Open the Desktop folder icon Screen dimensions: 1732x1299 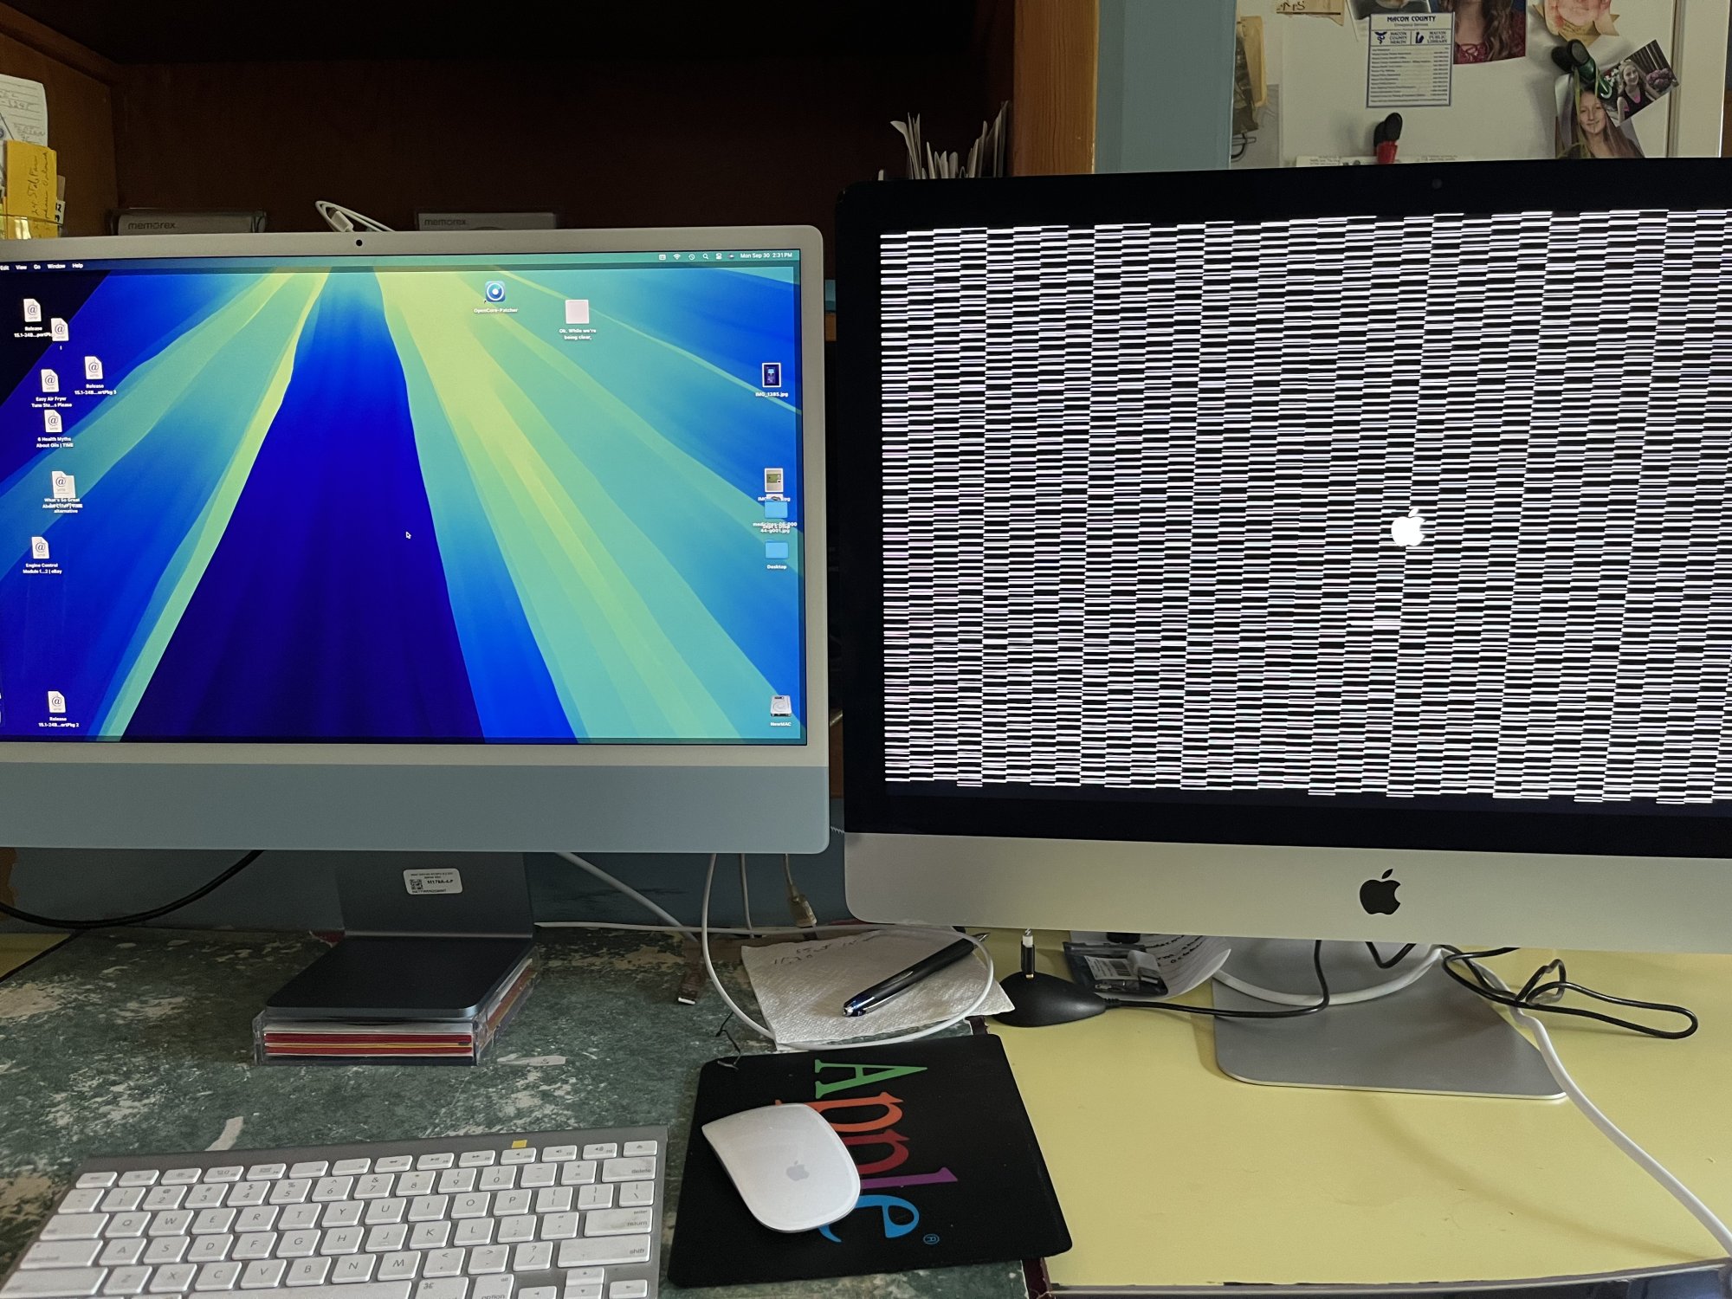pyautogui.click(x=776, y=551)
